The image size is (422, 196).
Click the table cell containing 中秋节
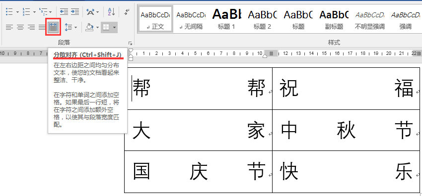tap(346, 130)
